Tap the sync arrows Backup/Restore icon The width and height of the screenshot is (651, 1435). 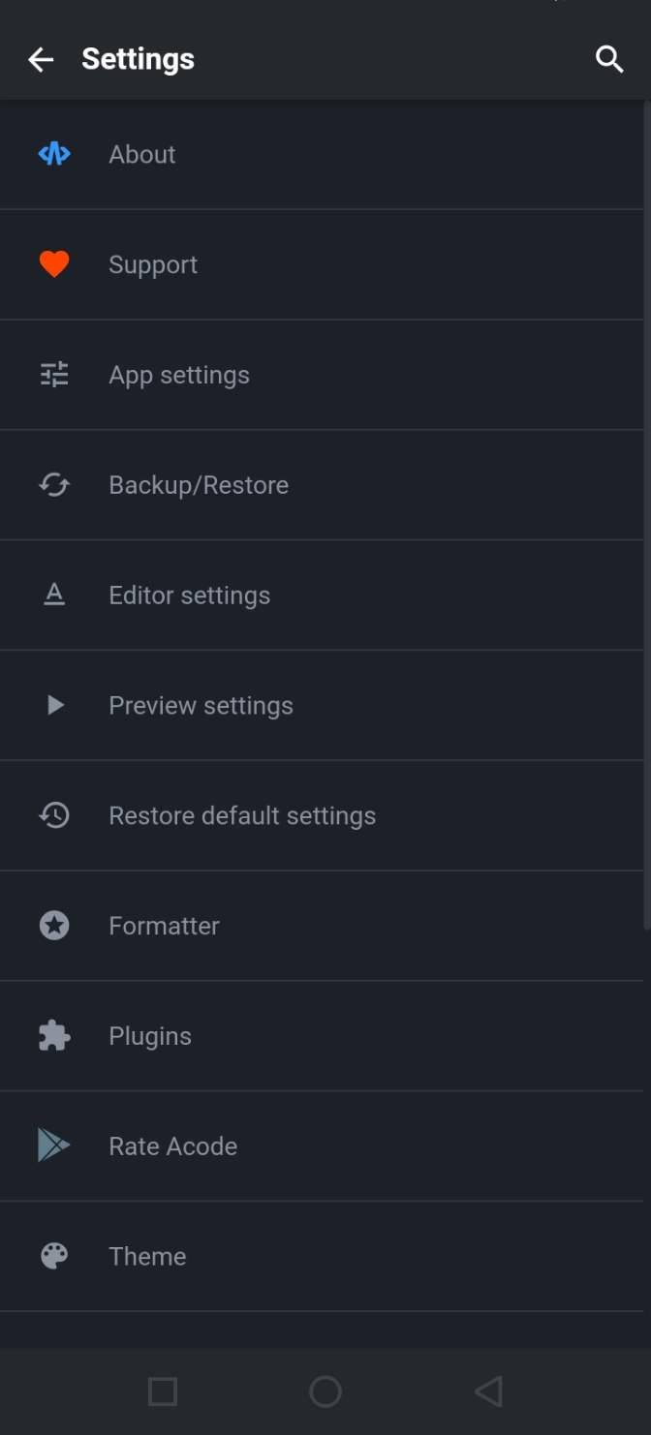click(54, 485)
